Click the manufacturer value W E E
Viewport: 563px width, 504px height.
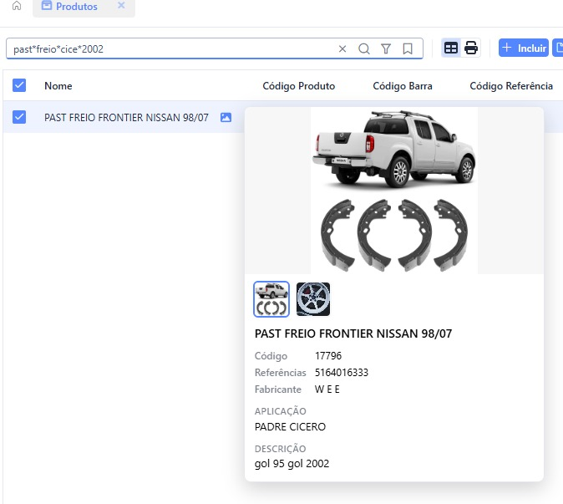coord(327,389)
